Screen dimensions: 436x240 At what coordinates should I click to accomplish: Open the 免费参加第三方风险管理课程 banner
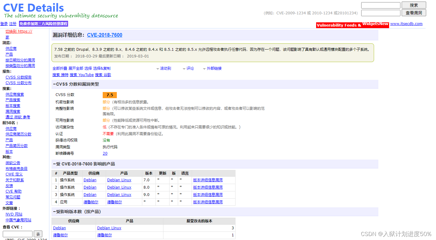pyautogui.click(x=43, y=24)
